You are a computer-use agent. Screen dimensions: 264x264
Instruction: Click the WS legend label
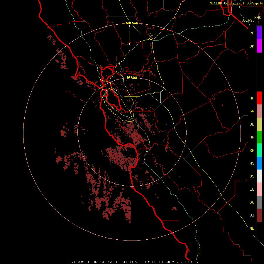[x=252, y=163]
